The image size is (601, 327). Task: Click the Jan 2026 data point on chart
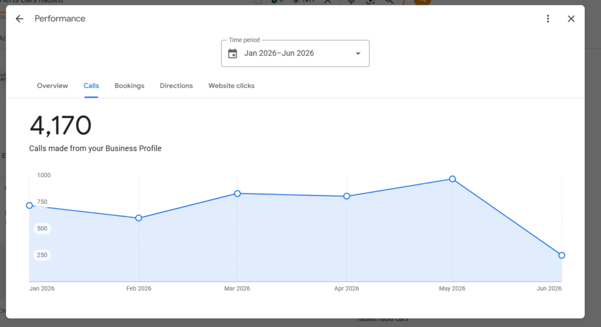point(29,205)
